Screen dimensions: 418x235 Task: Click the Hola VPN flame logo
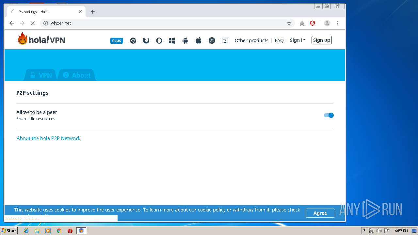click(x=41, y=39)
